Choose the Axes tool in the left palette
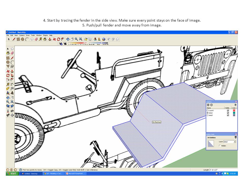The image size is (244, 183). tap(8, 93)
